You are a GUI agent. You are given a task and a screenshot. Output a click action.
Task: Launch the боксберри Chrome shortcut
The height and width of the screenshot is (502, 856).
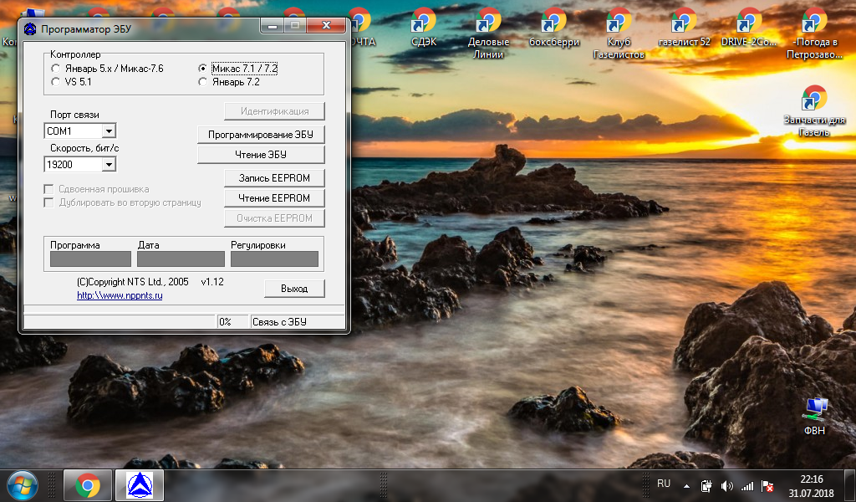click(553, 25)
